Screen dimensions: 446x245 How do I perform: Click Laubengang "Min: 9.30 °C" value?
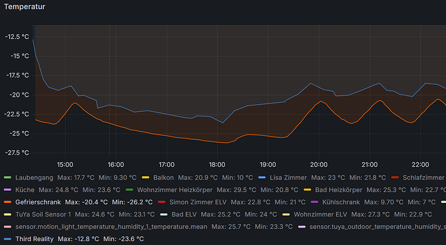118,178
